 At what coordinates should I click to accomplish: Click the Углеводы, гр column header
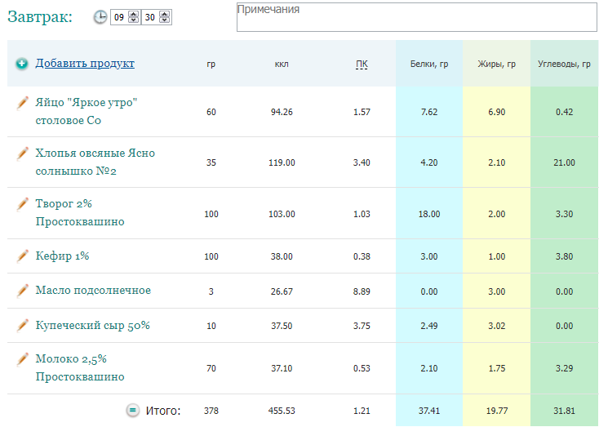[x=564, y=64]
